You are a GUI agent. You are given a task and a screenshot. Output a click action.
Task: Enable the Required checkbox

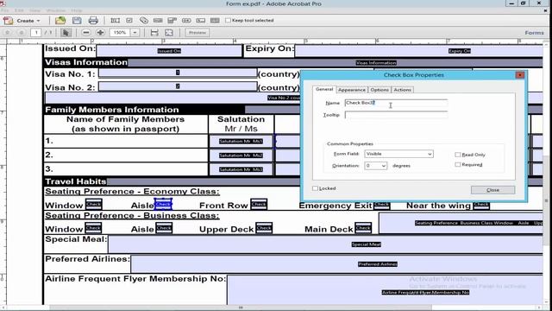(x=458, y=165)
